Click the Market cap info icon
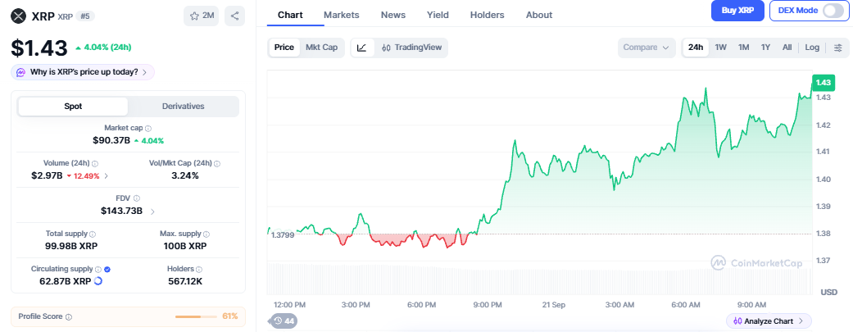Viewport: 853px width, 332px height. pyautogui.click(x=148, y=129)
